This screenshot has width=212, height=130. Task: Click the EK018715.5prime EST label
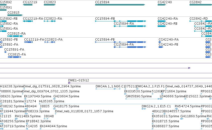pyautogui.click(x=165, y=121)
